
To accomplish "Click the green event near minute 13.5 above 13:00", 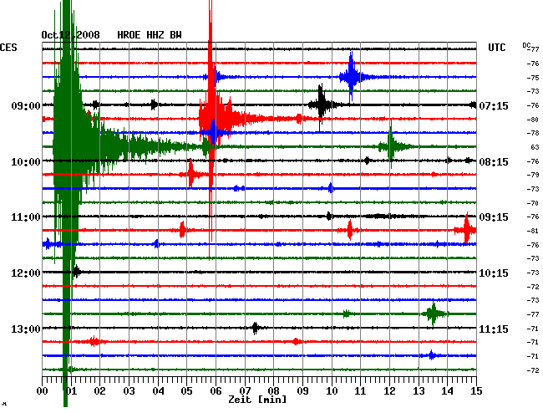I will [434, 314].
